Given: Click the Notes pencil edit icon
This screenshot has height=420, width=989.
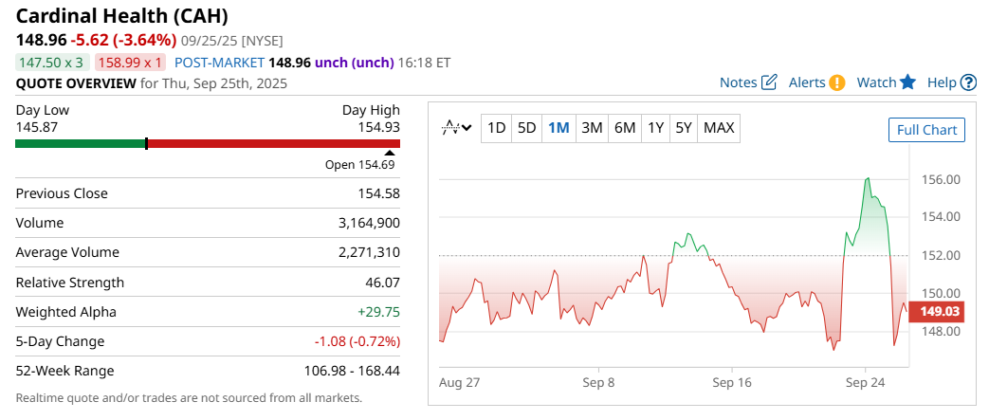Looking at the screenshot, I should pyautogui.click(x=769, y=82).
